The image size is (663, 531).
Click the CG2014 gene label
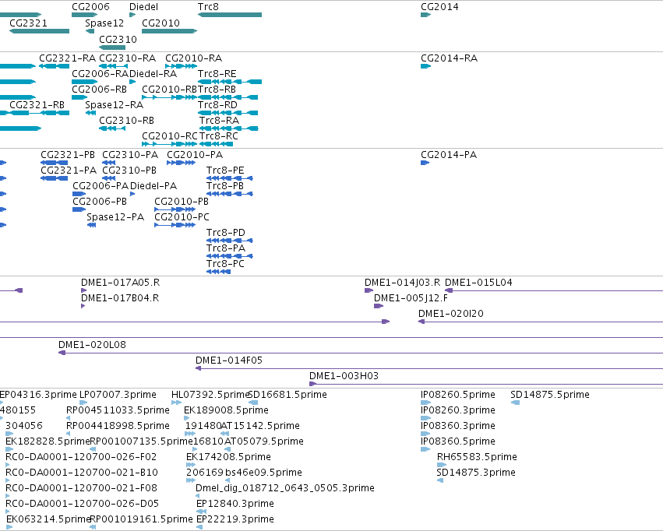click(439, 7)
